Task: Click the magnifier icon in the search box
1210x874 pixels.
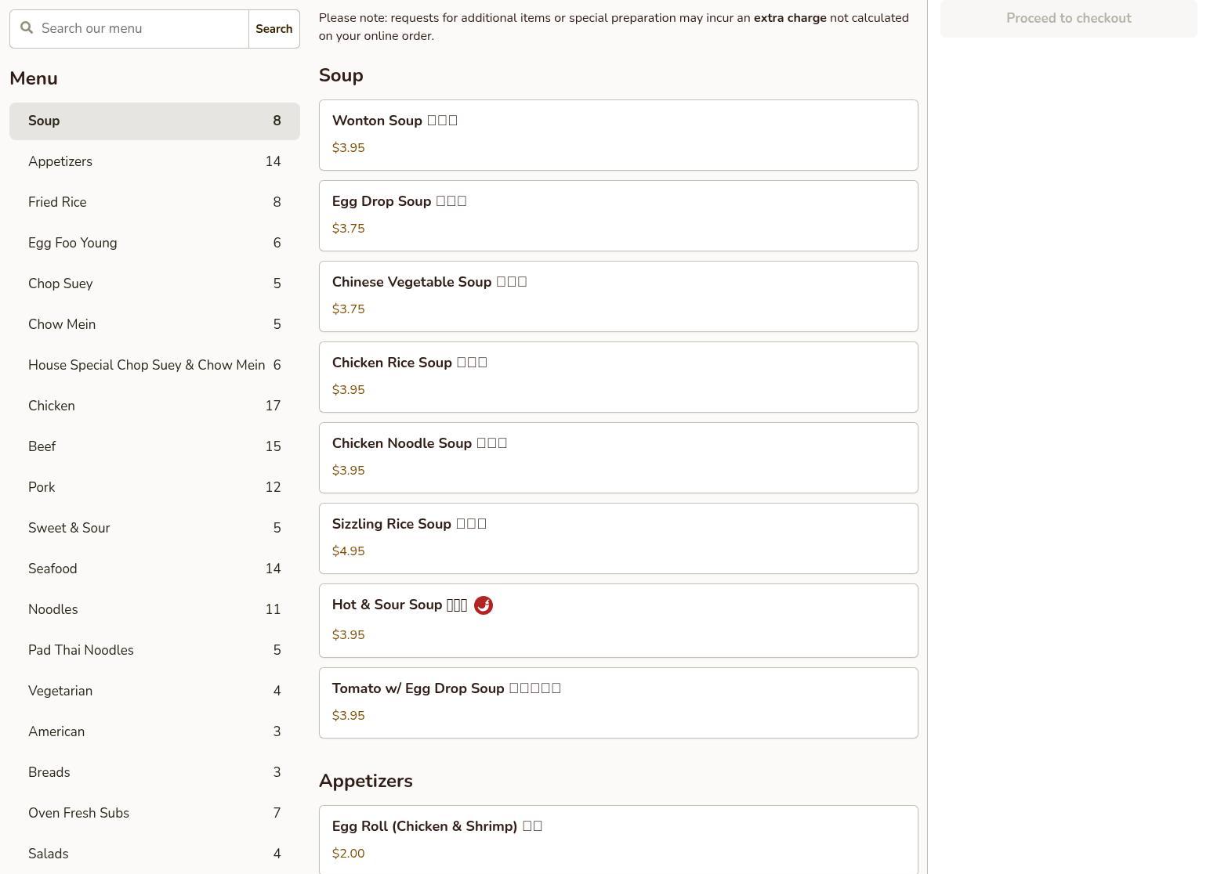Action: (27, 28)
